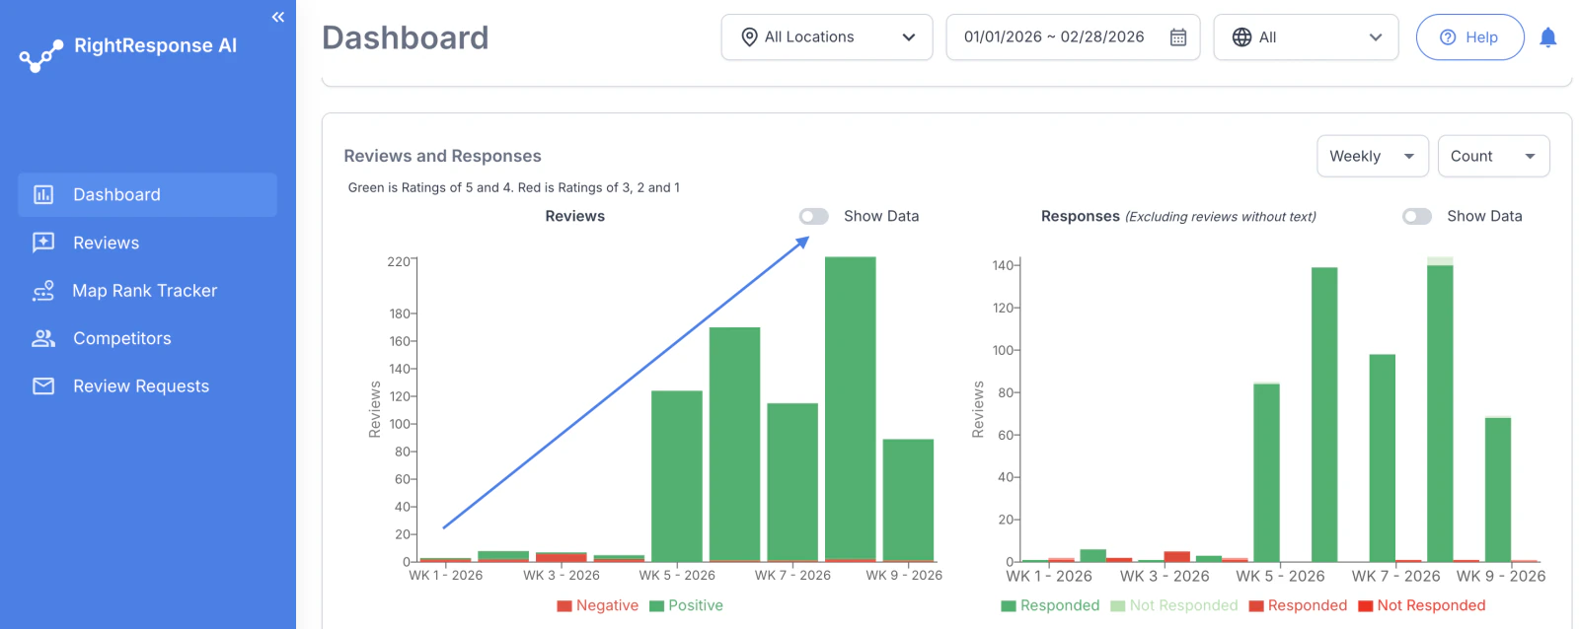Image resolution: width=1579 pixels, height=629 pixels.
Task: Click the 'Green is Ratings of 5 and 4' note
Action: pos(513,187)
